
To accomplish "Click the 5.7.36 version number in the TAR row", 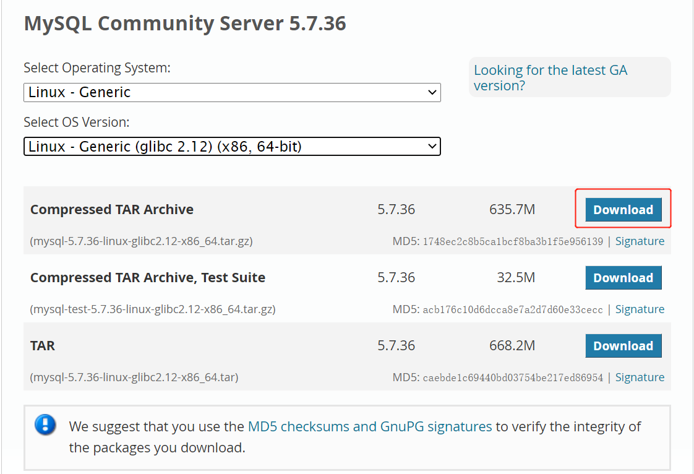I will point(396,345).
